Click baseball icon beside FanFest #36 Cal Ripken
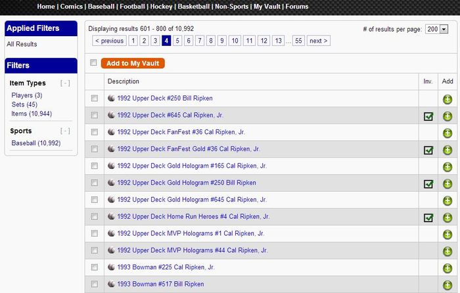460x293 pixels. tap(111, 132)
